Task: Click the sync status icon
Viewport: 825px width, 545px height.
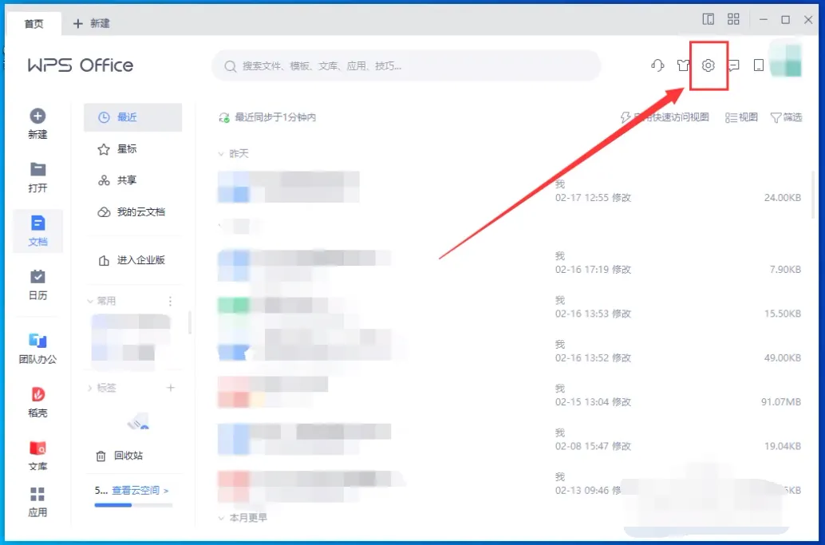Action: point(224,117)
